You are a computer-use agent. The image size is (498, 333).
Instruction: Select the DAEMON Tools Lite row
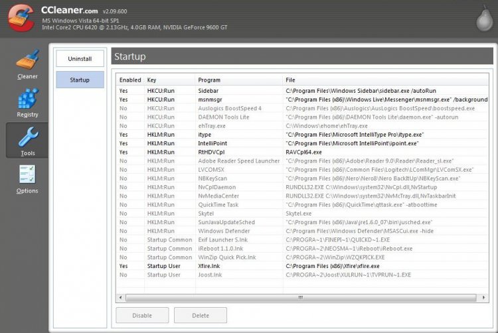coord(302,117)
